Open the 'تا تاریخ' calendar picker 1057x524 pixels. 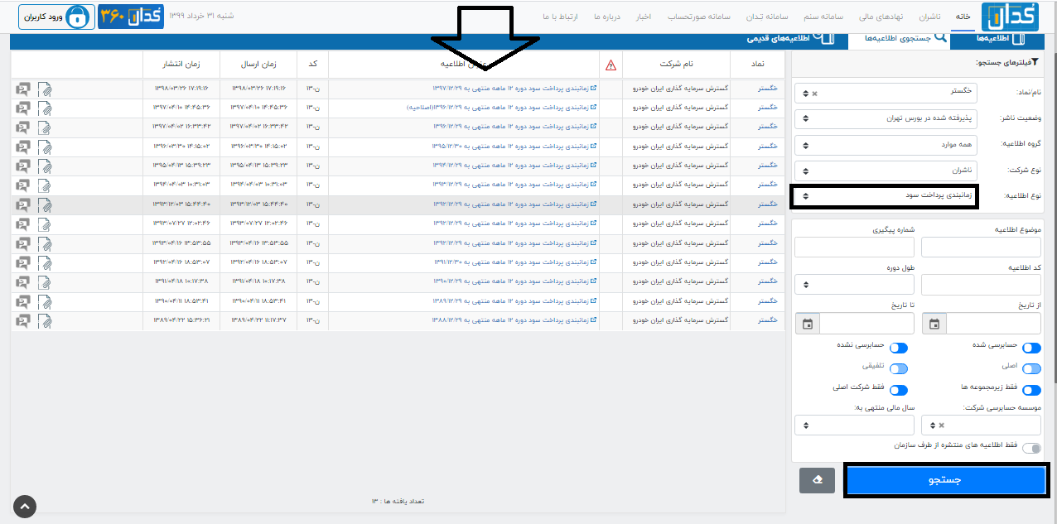(808, 324)
